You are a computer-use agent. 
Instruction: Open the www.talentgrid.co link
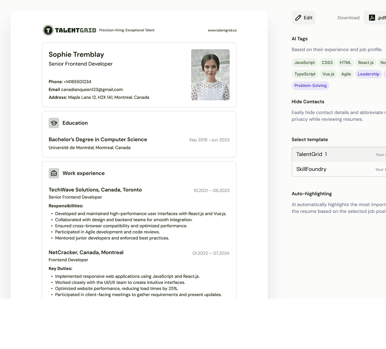222,30
